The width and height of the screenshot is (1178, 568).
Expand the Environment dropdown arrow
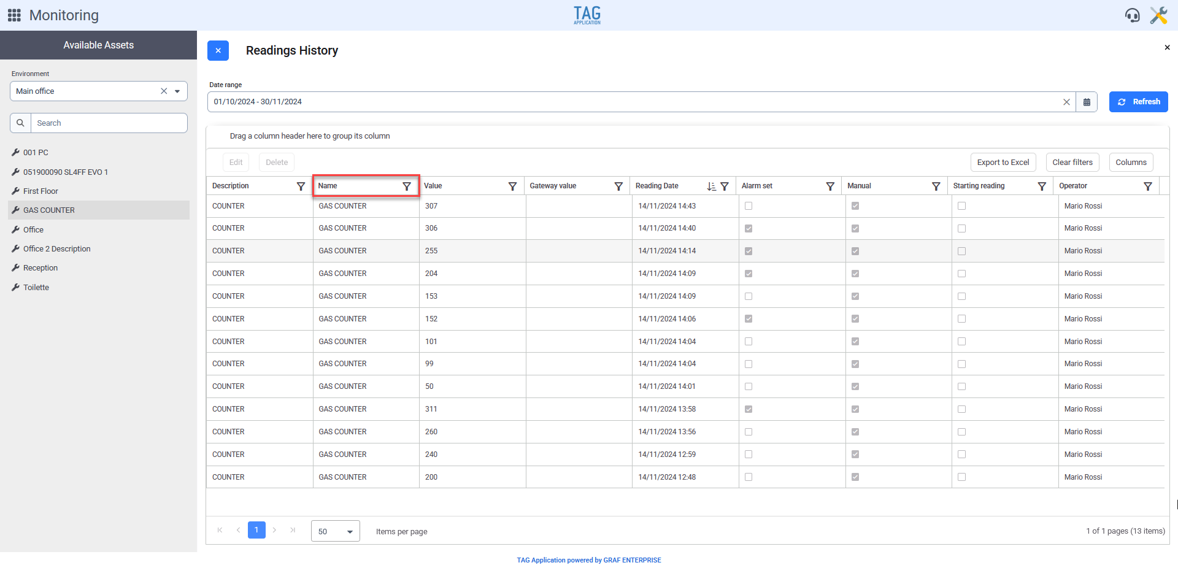click(177, 91)
